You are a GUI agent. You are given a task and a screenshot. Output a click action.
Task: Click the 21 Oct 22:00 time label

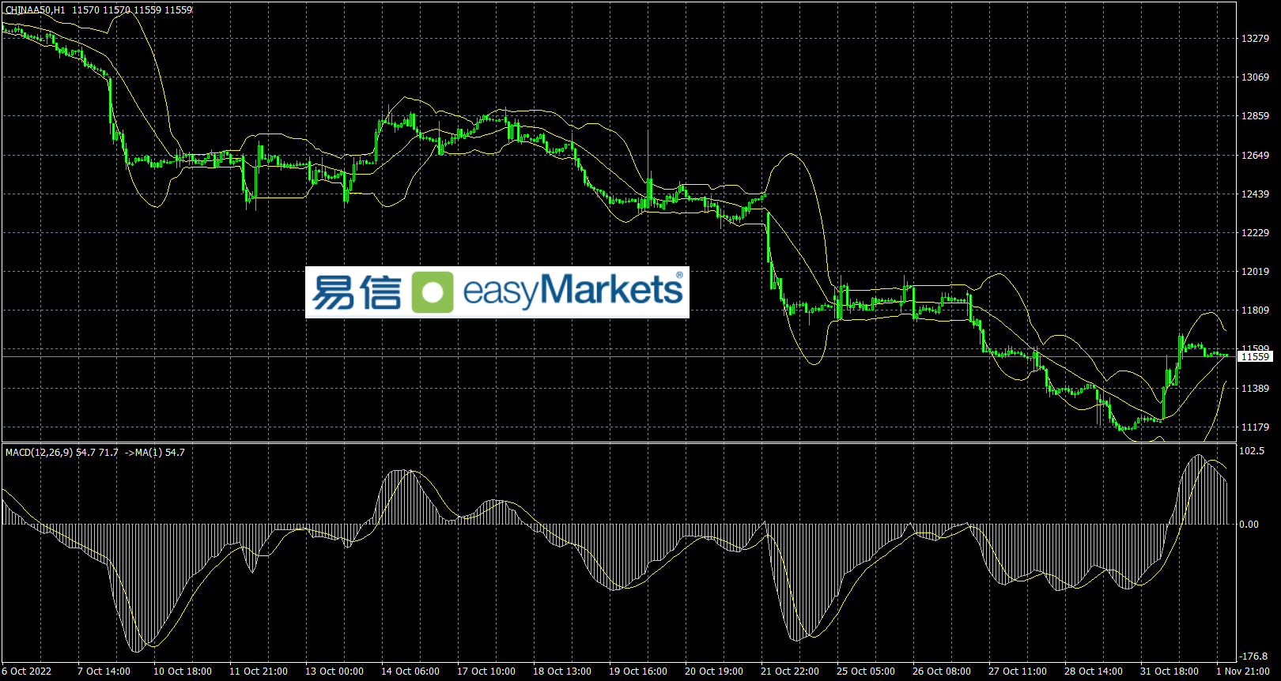point(790,672)
